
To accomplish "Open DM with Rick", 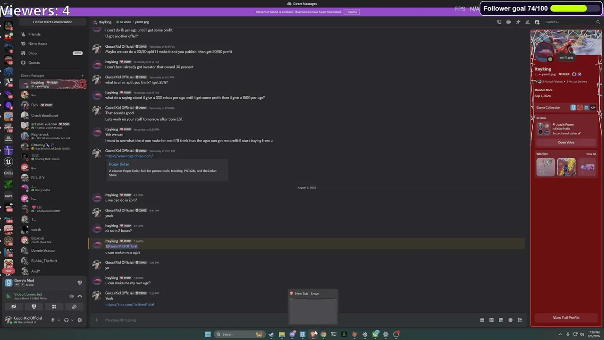I will pyautogui.click(x=53, y=105).
